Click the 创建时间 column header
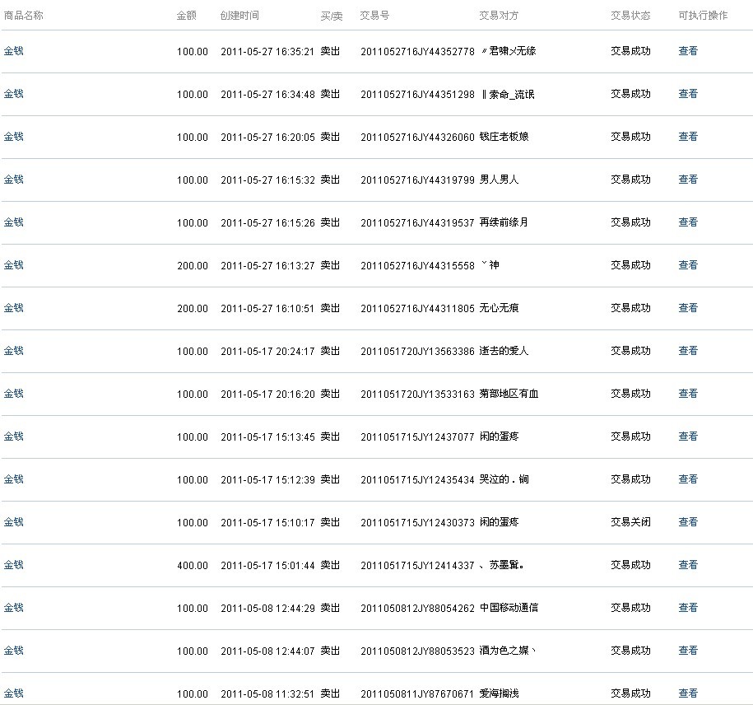Image resolution: width=753 pixels, height=705 pixels. pyautogui.click(x=239, y=16)
